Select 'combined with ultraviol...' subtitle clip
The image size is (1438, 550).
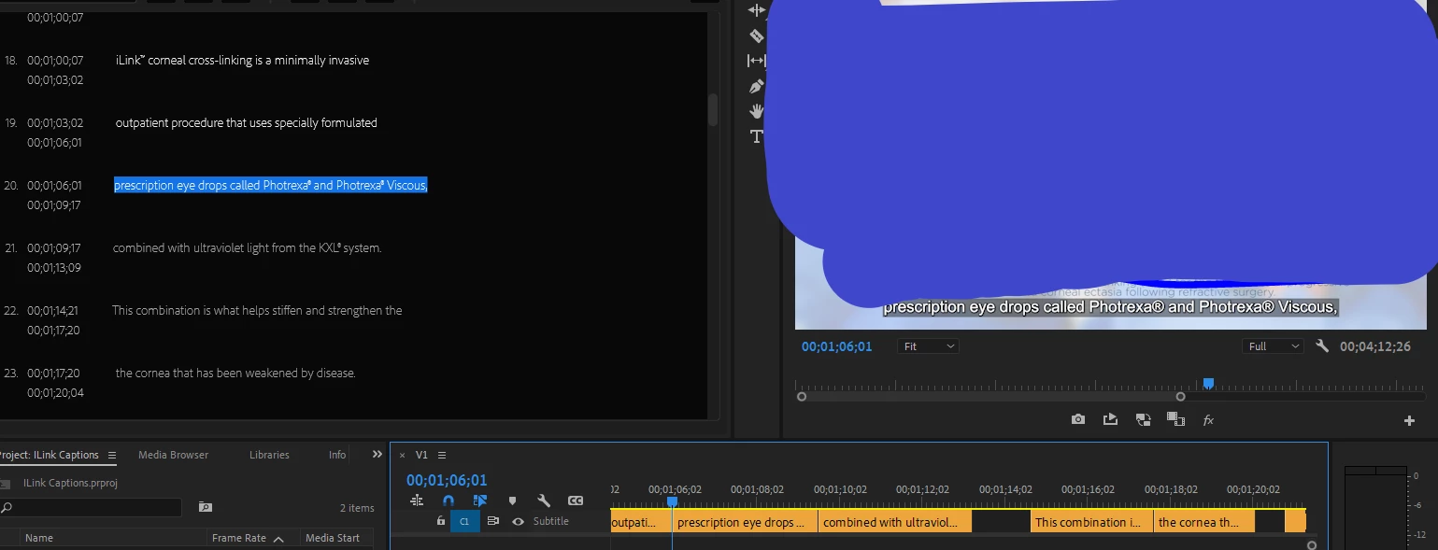click(x=895, y=522)
